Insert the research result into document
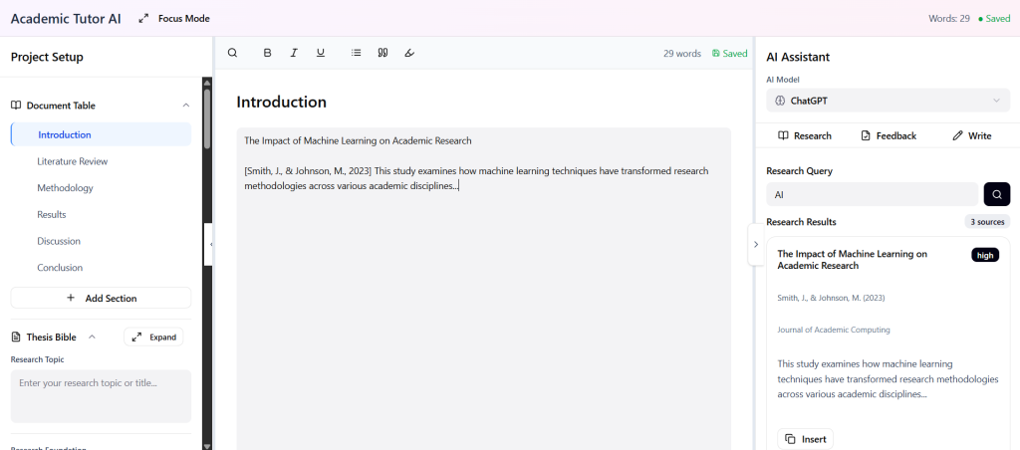The image size is (1020, 450). [x=805, y=439]
